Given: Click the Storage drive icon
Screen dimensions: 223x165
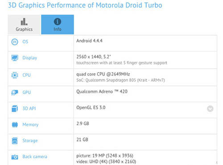Looking at the screenshot, I should pyautogui.click(x=15, y=140).
